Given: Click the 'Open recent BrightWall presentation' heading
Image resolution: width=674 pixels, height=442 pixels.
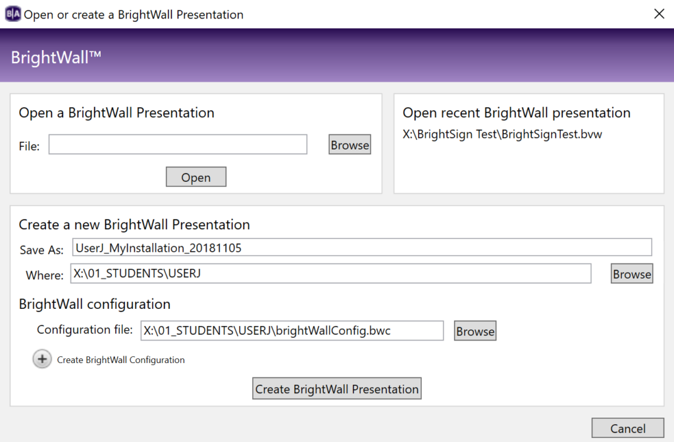Looking at the screenshot, I should [516, 113].
